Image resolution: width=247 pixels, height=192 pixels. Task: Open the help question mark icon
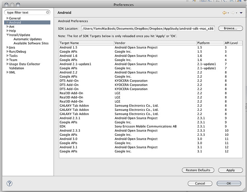(9, 184)
